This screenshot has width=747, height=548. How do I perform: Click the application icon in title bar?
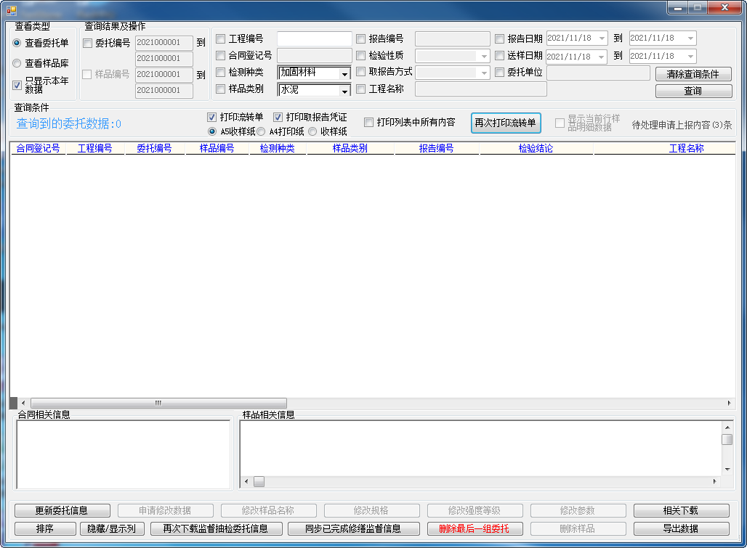click(x=11, y=9)
